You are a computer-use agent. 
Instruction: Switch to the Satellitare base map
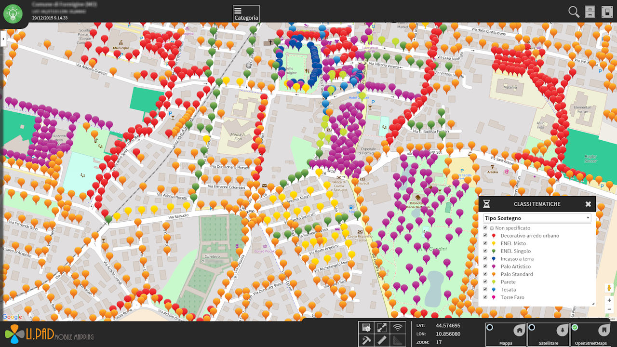pos(548,335)
